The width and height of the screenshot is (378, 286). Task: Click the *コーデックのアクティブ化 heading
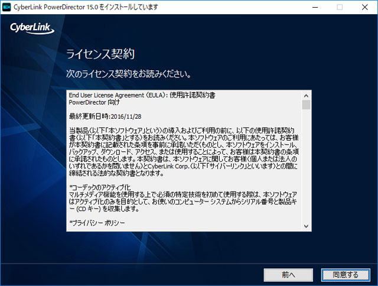pyautogui.click(x=100, y=187)
